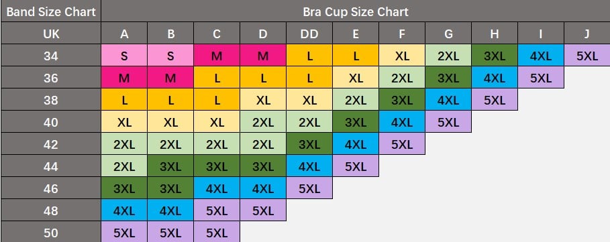Select band size 42 row label
This screenshot has height=242, width=610.
[50, 143]
